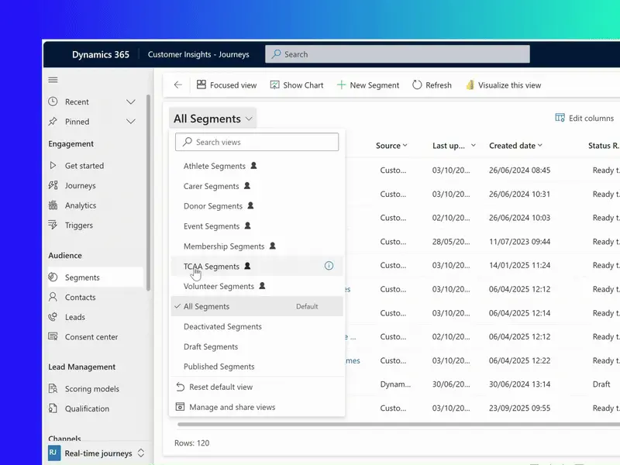Click the Search views input field
The height and width of the screenshot is (465, 620).
coord(257,142)
